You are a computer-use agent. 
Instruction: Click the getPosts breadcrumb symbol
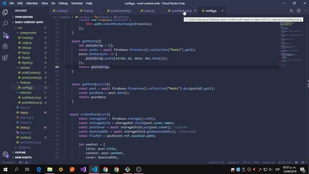coord(121,17)
